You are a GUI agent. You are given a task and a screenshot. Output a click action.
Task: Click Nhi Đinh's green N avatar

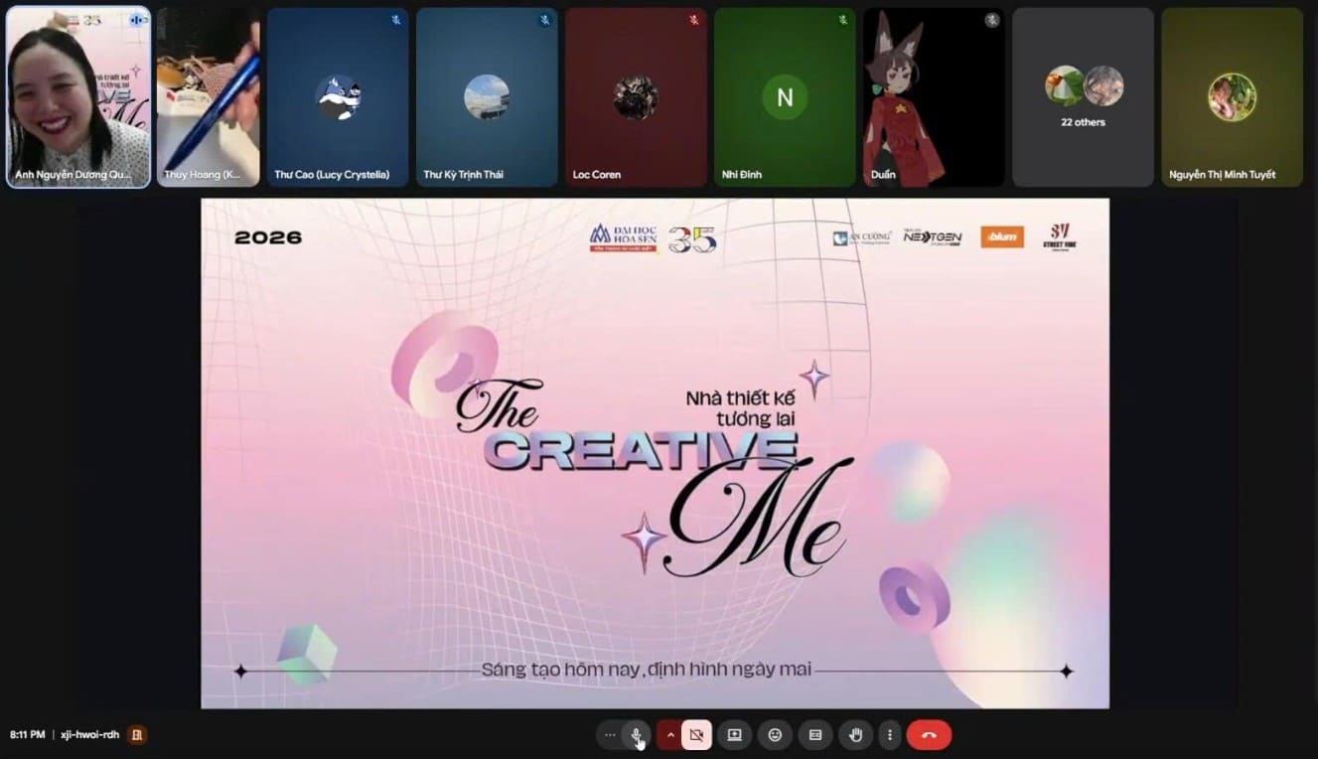click(785, 97)
